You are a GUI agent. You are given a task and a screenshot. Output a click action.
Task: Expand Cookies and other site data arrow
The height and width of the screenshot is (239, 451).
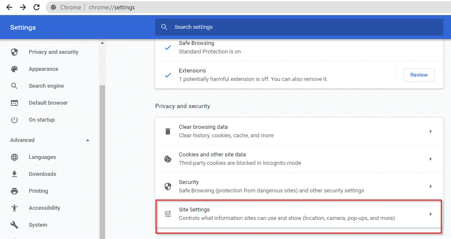431,159
